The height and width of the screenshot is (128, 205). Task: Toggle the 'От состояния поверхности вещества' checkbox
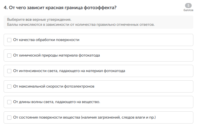(9, 117)
